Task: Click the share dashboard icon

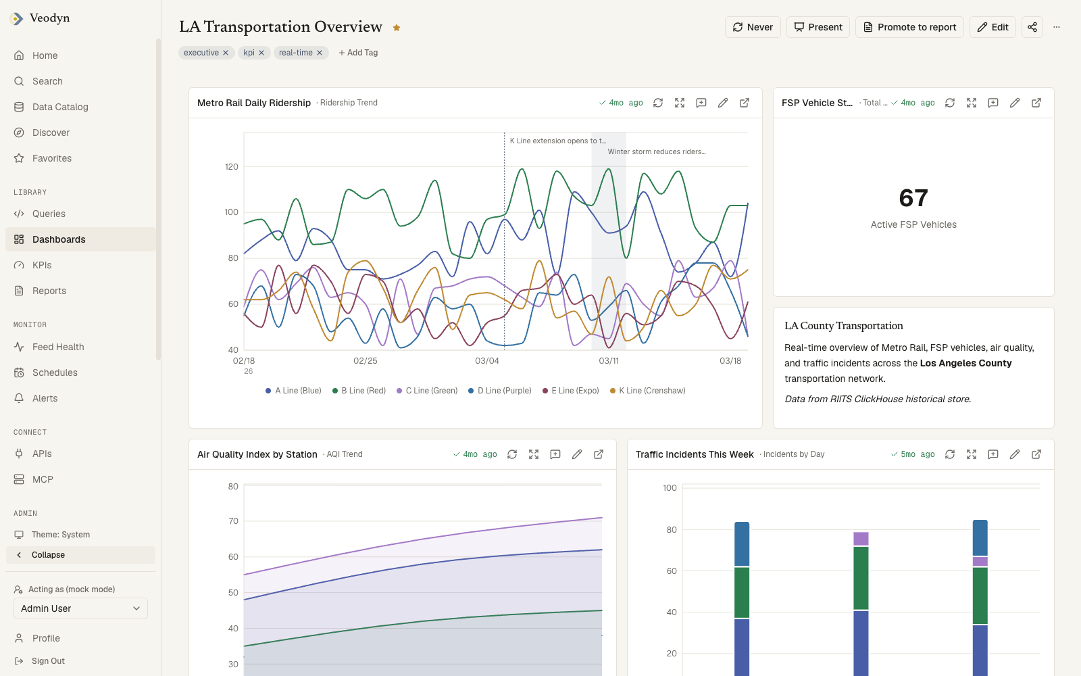Action: pos(1032,27)
